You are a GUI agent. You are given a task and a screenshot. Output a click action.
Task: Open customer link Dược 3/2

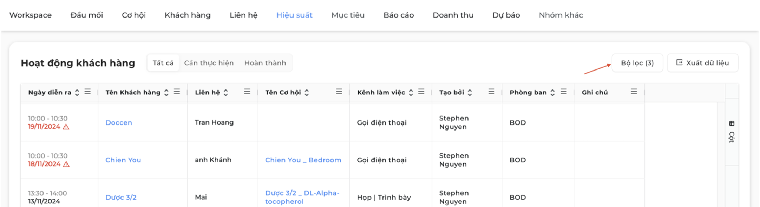point(121,197)
